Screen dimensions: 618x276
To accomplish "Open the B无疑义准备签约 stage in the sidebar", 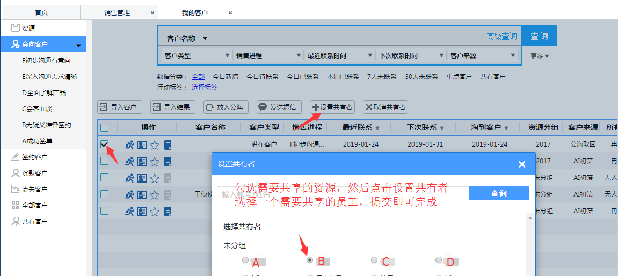I will pos(47,125).
